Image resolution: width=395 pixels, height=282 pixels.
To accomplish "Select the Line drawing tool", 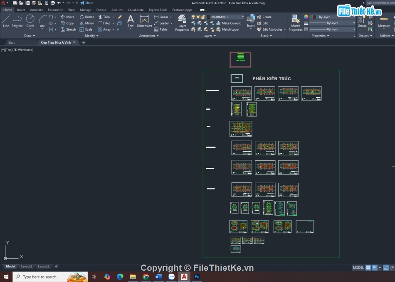I will [6, 20].
